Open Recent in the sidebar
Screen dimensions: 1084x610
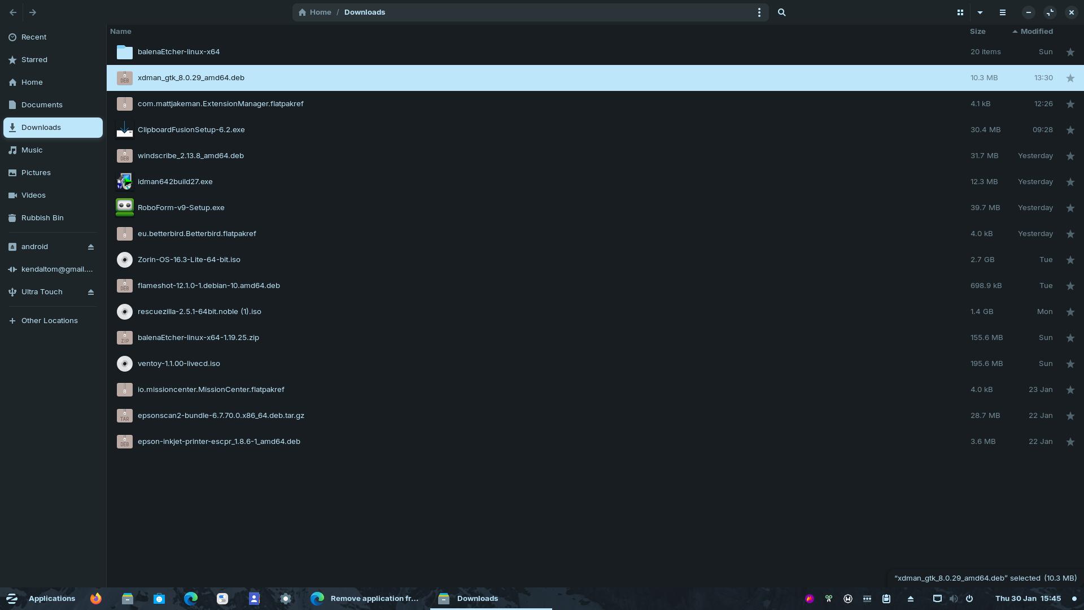[53, 37]
